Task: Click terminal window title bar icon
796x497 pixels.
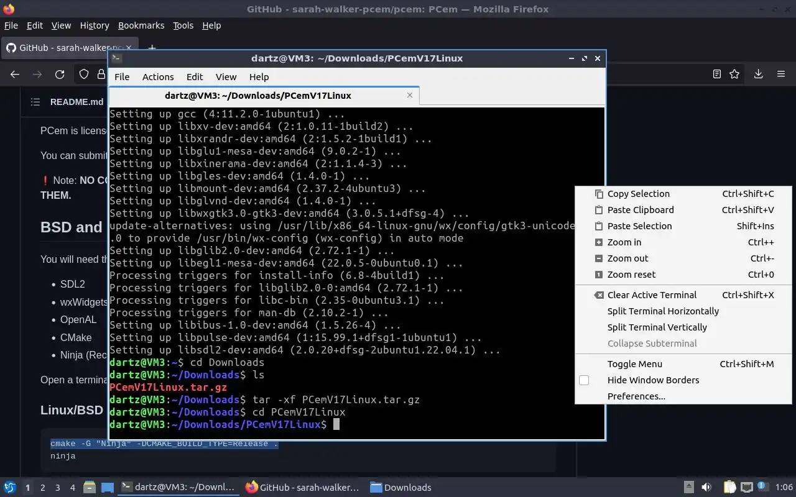Action: [116, 58]
